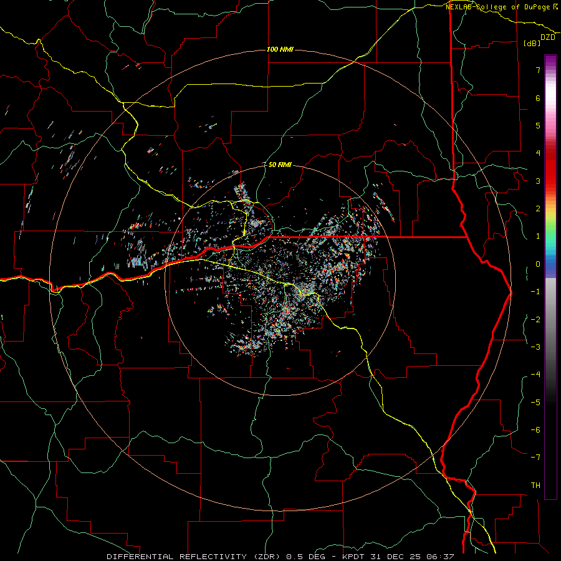
Task: Click the "KPDT" station identifier
Action: tap(353, 557)
